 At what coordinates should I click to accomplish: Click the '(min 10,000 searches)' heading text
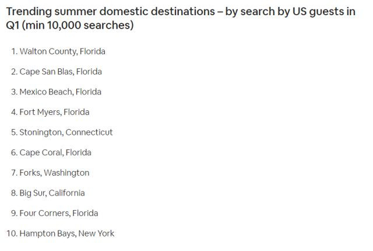click(x=78, y=25)
